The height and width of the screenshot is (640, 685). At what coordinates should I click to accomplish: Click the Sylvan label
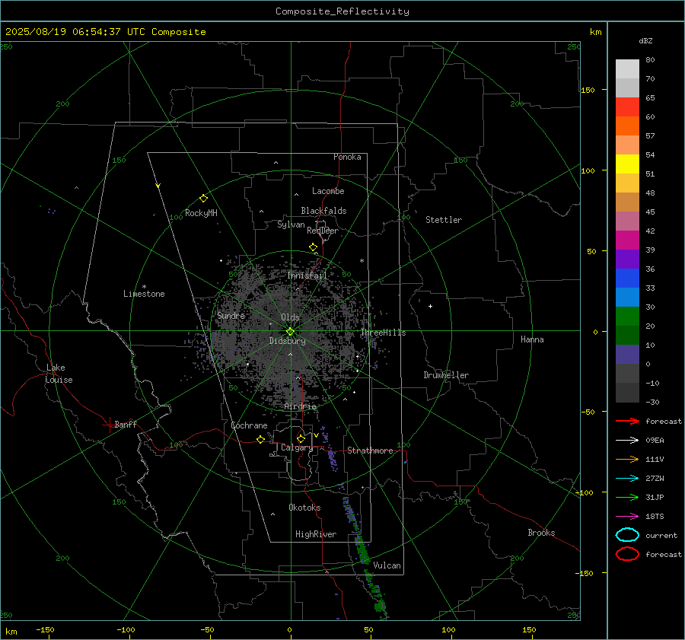tap(291, 224)
